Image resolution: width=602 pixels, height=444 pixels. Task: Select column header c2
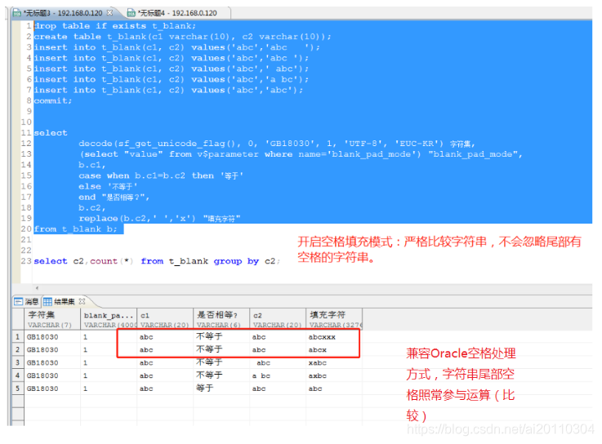278,319
